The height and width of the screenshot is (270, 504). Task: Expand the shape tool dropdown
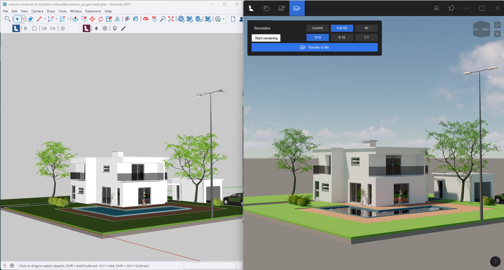[68, 19]
